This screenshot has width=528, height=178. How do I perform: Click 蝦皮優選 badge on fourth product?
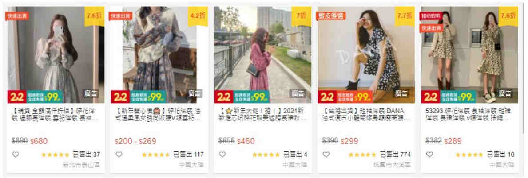[x=330, y=16]
